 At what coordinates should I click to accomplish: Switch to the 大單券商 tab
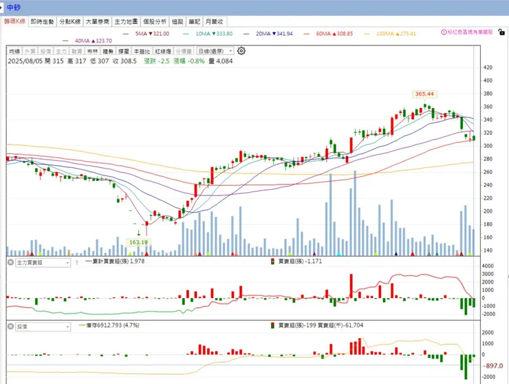point(98,22)
